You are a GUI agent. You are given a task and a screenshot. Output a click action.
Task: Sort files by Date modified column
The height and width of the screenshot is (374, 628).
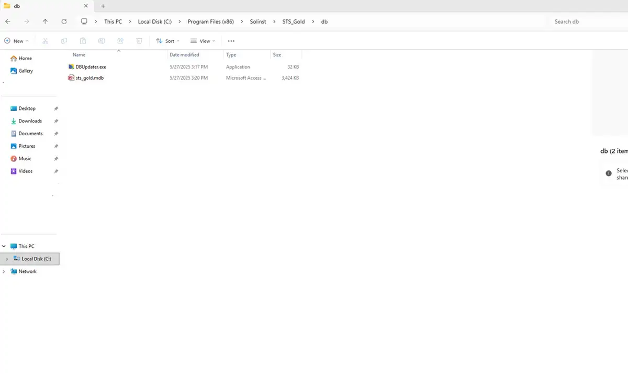point(184,54)
